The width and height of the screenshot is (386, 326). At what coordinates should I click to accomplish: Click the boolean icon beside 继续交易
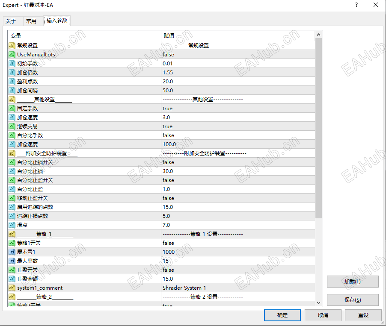[x=12, y=126]
